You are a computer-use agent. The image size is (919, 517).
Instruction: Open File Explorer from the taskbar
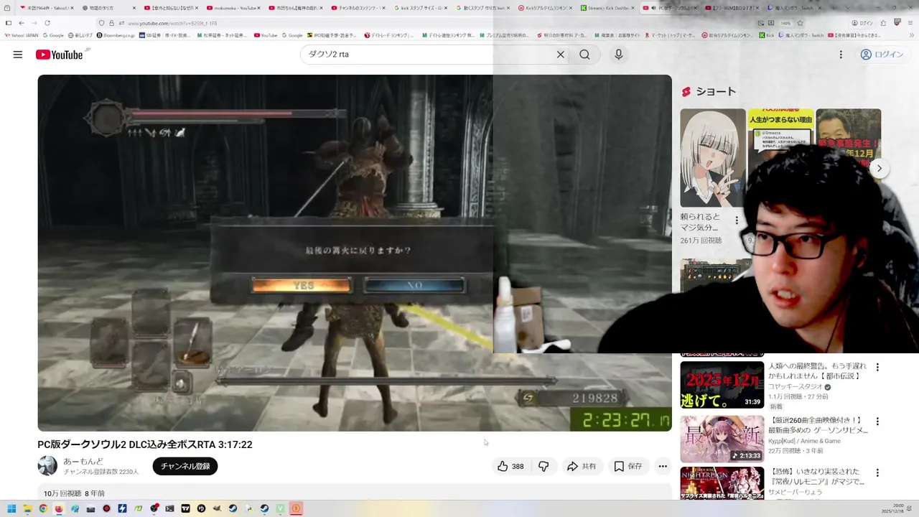pyautogui.click(x=27, y=508)
